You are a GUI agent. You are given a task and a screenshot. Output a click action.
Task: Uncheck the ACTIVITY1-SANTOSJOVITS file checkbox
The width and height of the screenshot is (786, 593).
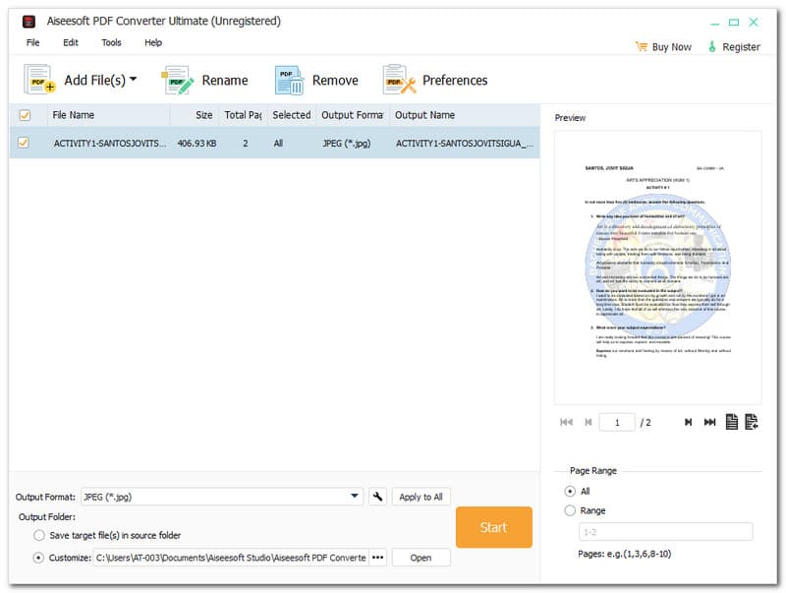click(x=23, y=143)
